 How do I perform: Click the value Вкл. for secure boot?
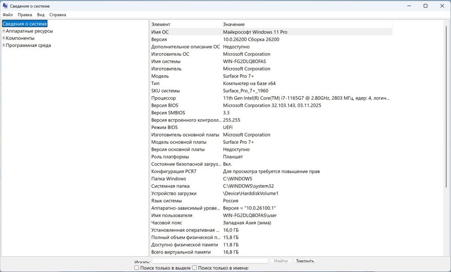[227, 164]
